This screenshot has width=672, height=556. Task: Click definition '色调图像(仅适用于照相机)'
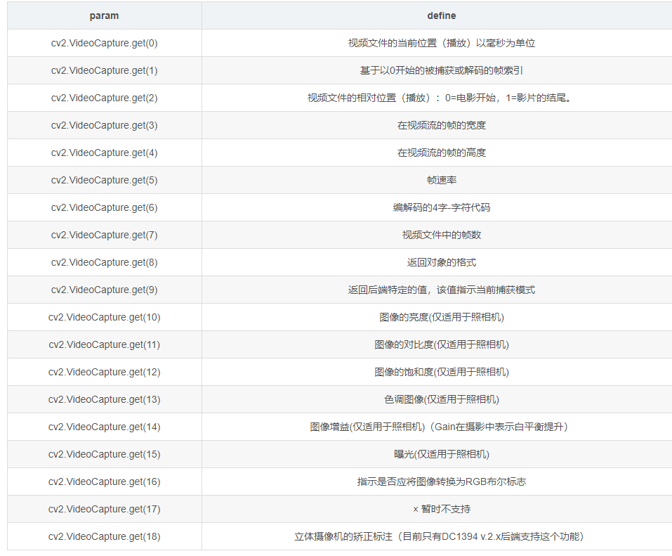coord(442,400)
